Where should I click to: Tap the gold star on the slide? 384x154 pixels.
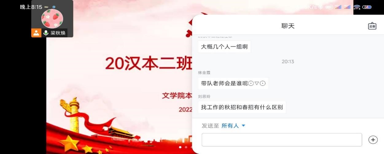coord(69,143)
